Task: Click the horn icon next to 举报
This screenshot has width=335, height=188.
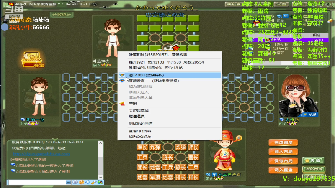Action: click(122, 103)
